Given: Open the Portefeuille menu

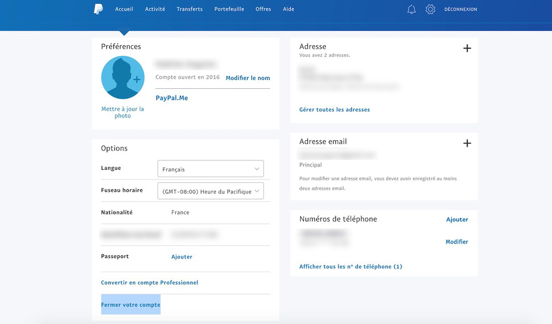Looking at the screenshot, I should click(x=229, y=9).
